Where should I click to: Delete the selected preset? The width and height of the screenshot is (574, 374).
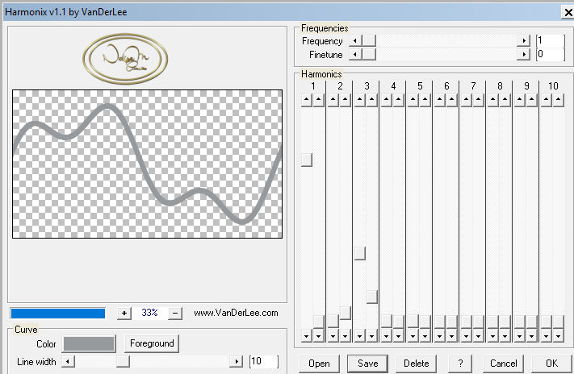[x=416, y=364]
